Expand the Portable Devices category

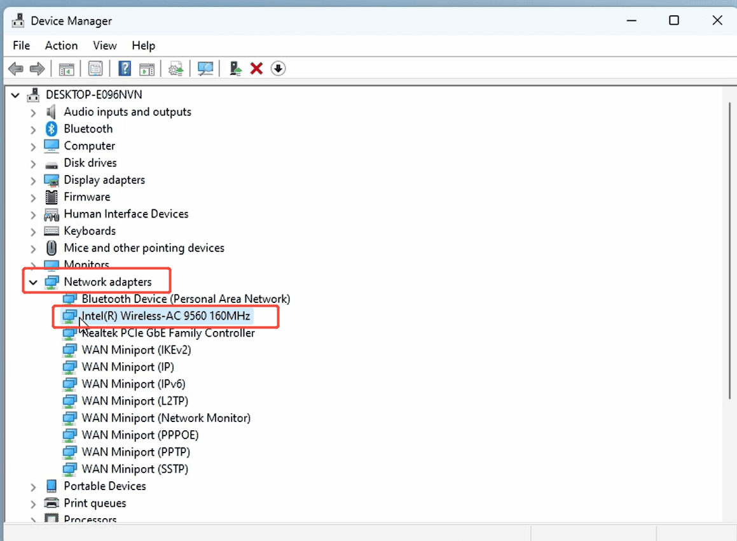click(32, 486)
